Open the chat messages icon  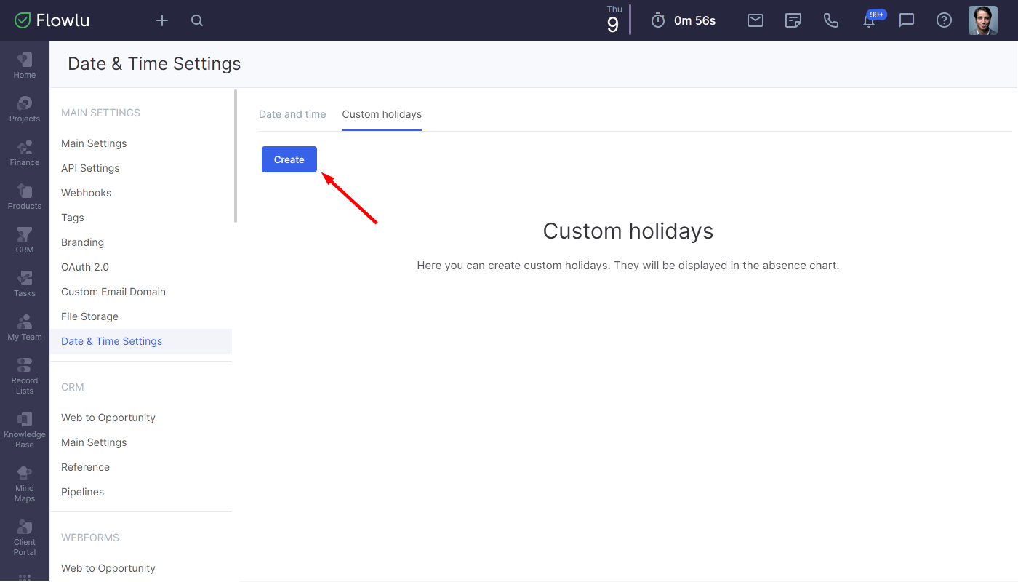(x=907, y=20)
